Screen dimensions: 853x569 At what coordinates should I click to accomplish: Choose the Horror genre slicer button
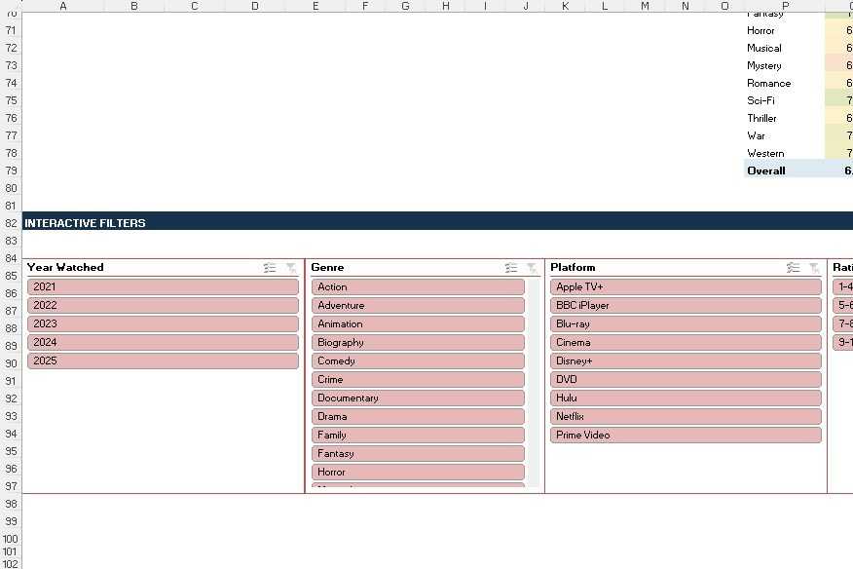click(x=419, y=473)
